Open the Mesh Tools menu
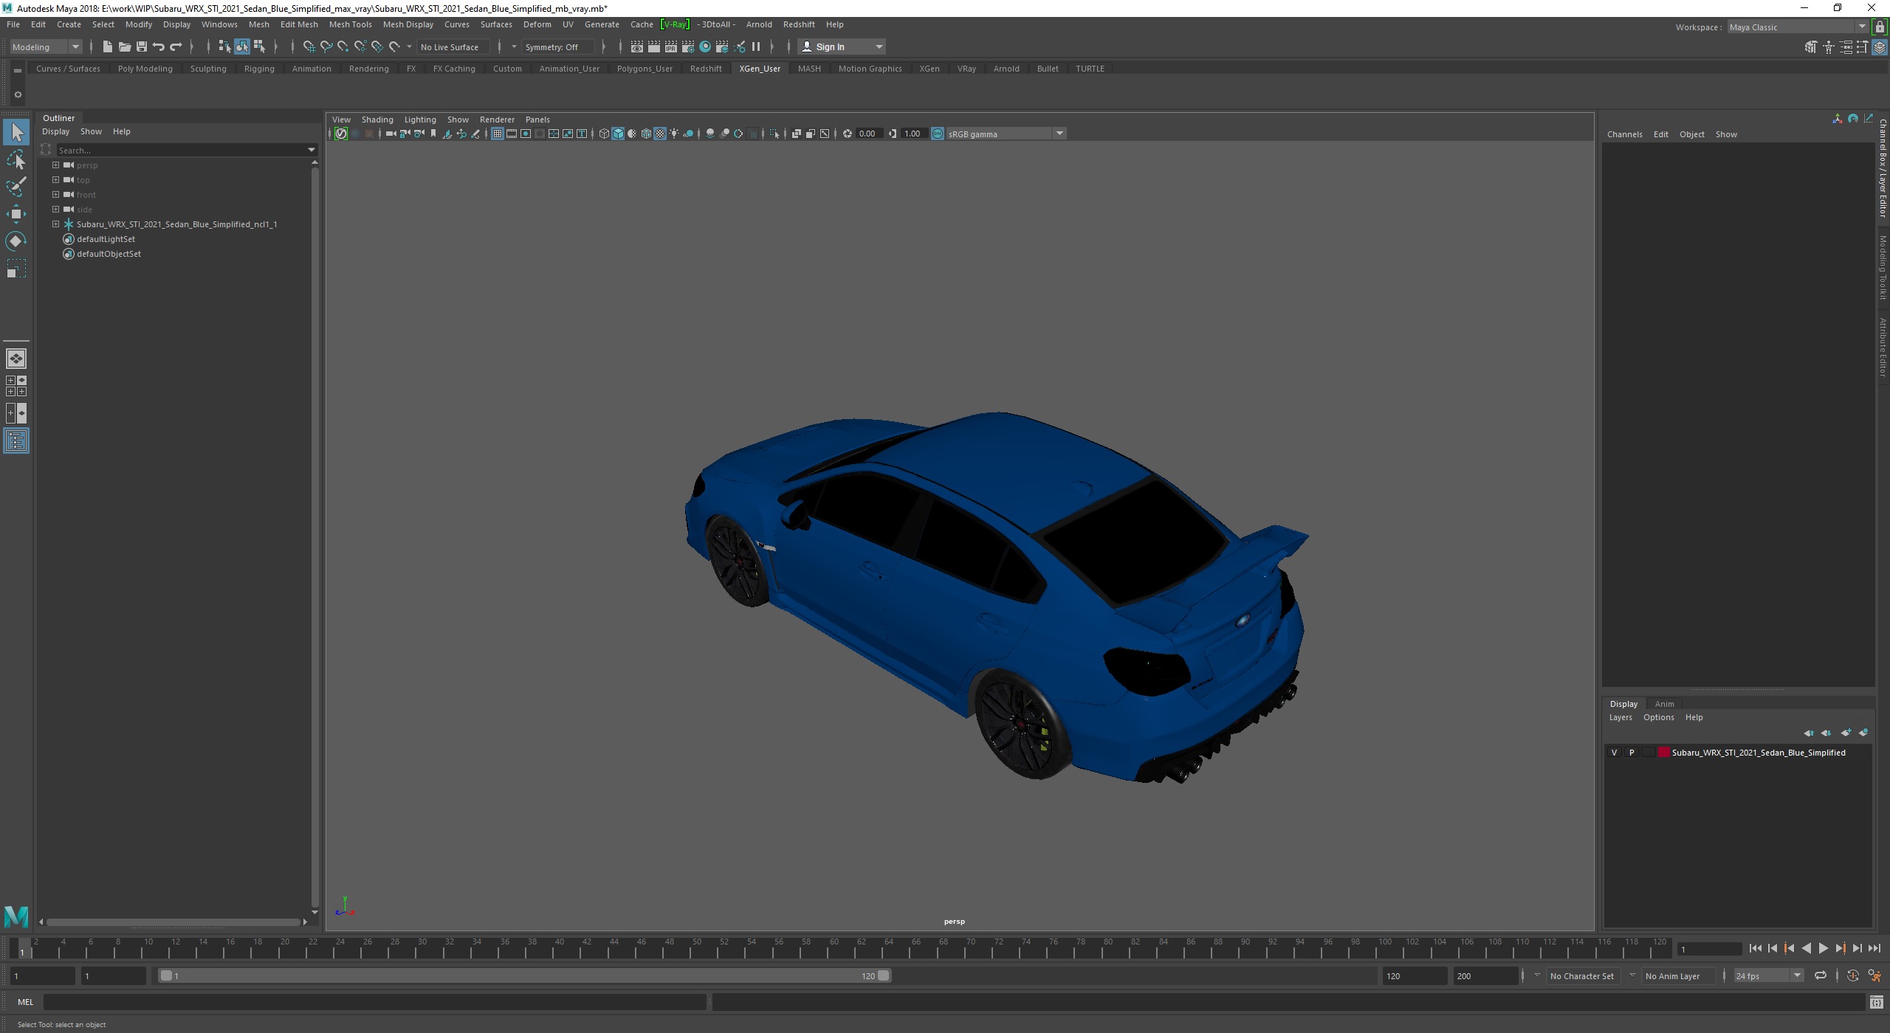Image resolution: width=1890 pixels, height=1033 pixels. pyautogui.click(x=350, y=24)
